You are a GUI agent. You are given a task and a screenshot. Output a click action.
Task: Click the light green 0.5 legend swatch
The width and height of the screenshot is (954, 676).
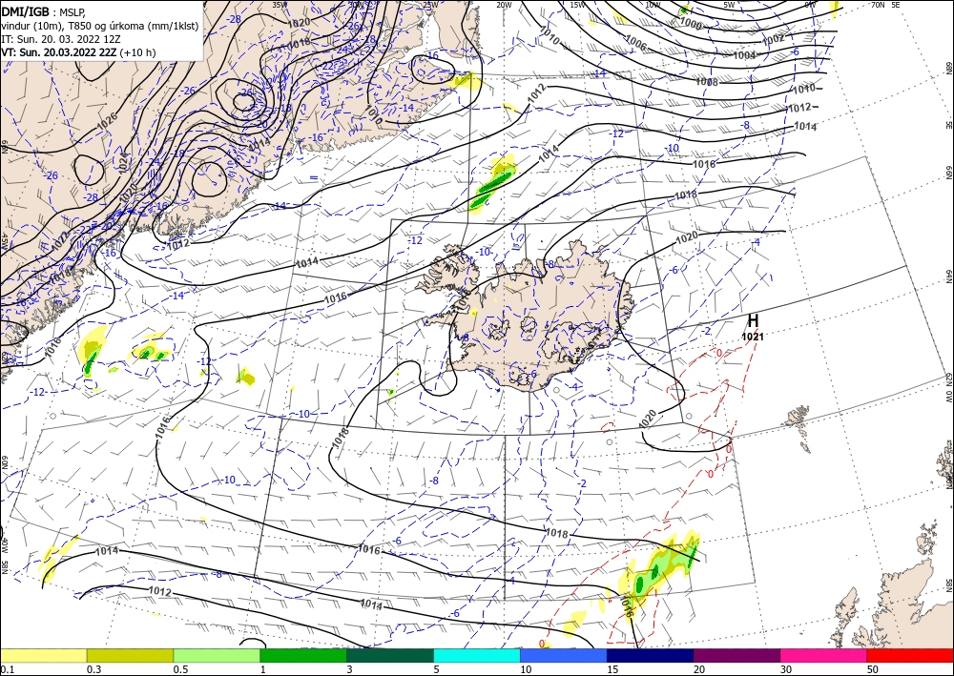pos(217,655)
